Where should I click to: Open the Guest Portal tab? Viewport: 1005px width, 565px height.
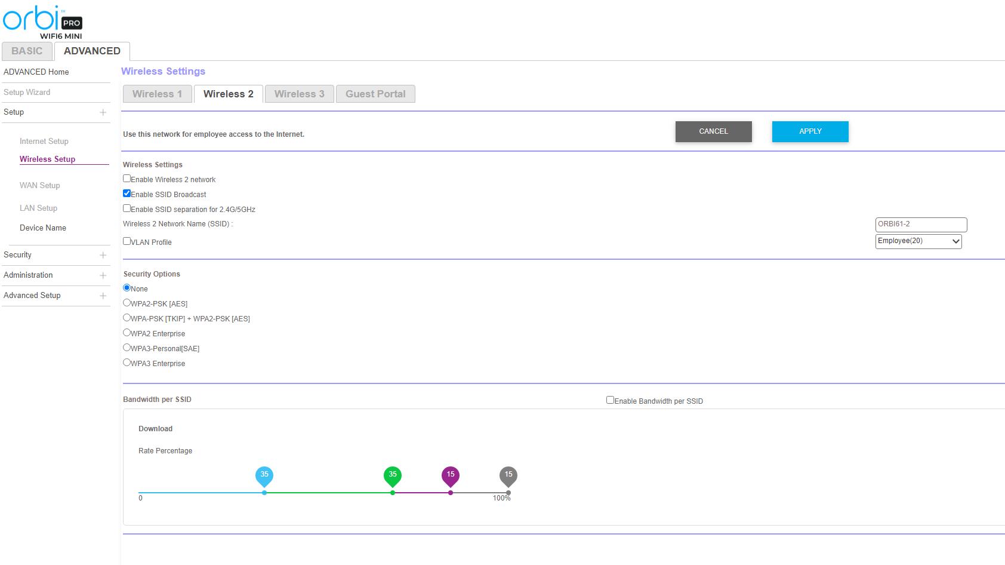point(375,94)
